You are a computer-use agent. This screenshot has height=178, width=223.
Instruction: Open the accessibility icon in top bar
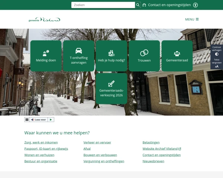[195, 5]
